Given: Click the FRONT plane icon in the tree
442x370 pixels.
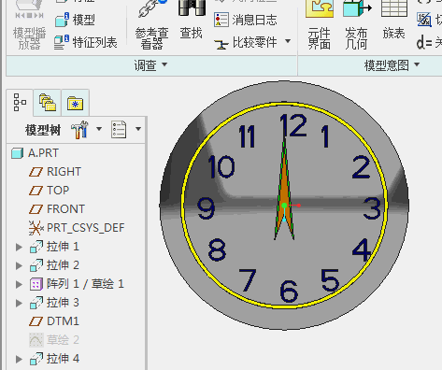Looking at the screenshot, I should point(36,209).
